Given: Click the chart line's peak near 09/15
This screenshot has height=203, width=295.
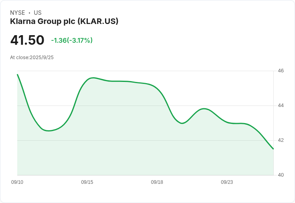Looking at the screenshot, I should coord(93,78).
